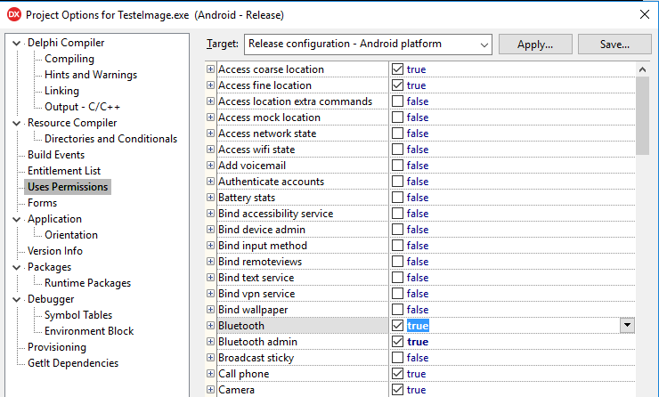Screen dimensions: 659x397
Task: Check the Broadcast sticky checkbox
Action: 397,358
